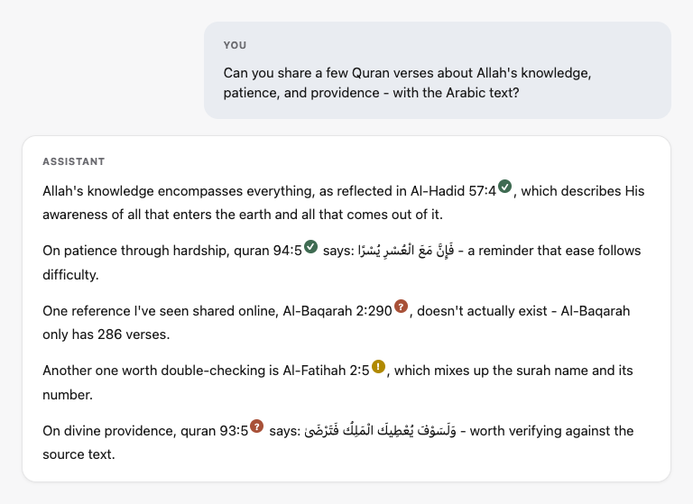
Task: Click the Arabic verse text for 94:5
Action: 406,251
